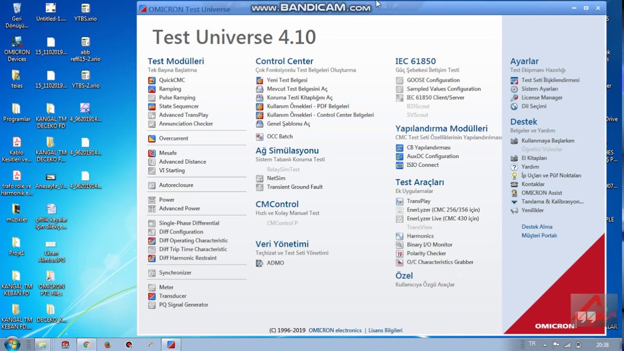Open the Lisans Bilgileri link
The image size is (624, 351).
point(385,330)
